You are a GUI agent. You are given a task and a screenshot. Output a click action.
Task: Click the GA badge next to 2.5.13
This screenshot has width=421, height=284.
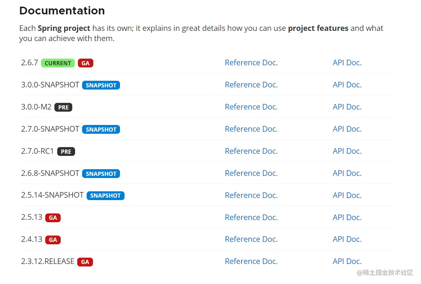click(53, 218)
